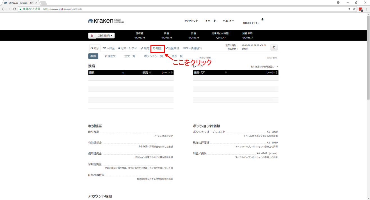
Task: Open the 取引 (Trade) tab
Action: (95, 48)
